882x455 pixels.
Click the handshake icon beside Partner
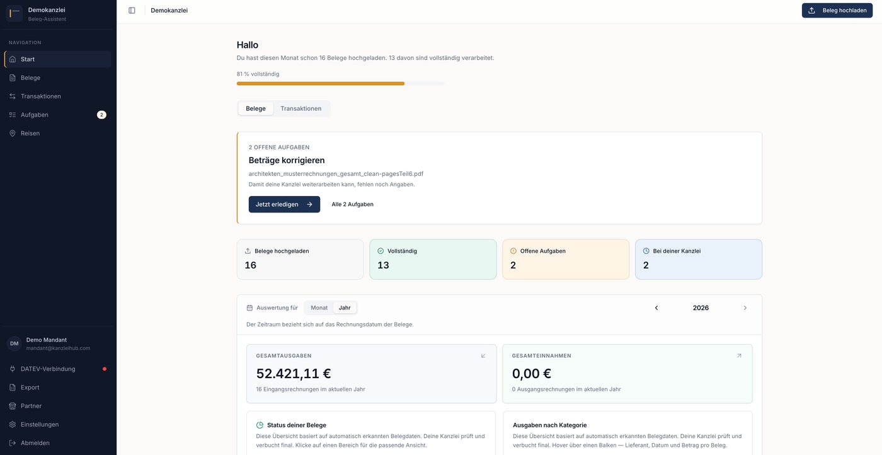click(x=13, y=406)
